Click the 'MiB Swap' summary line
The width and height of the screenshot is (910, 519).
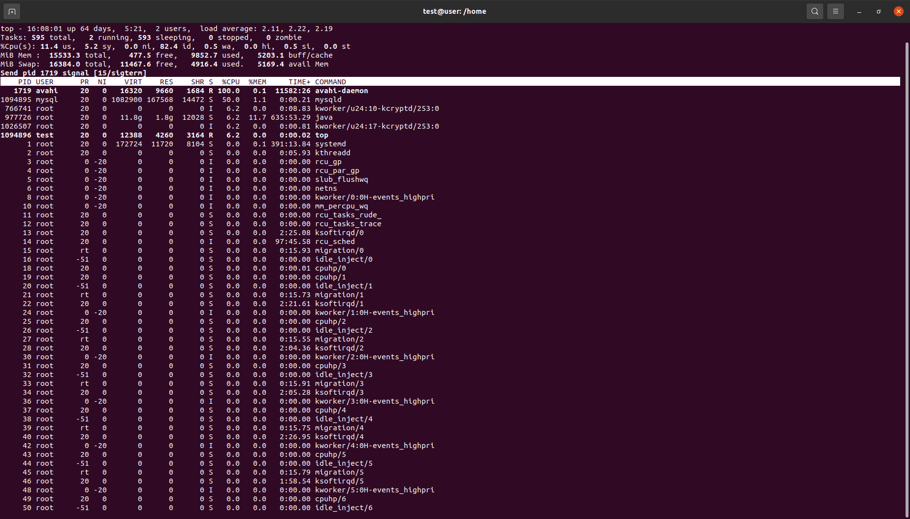pos(164,64)
